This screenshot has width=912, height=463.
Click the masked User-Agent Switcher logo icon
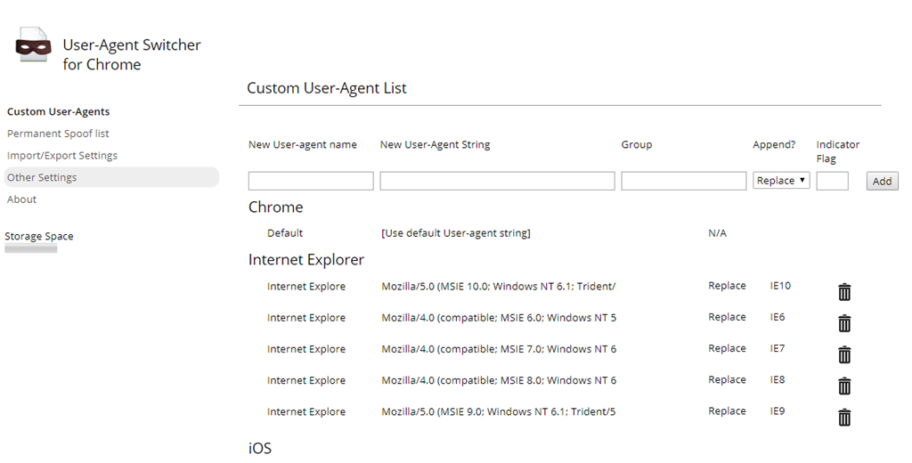point(33,45)
